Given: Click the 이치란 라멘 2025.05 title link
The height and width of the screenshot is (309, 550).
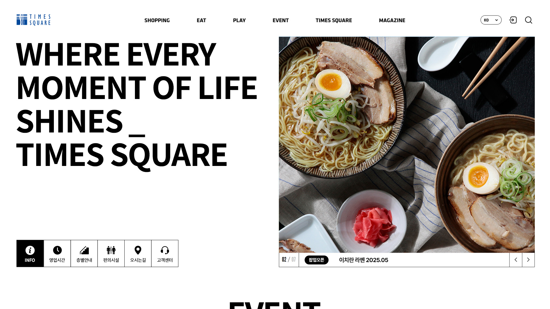Looking at the screenshot, I should tap(364, 260).
